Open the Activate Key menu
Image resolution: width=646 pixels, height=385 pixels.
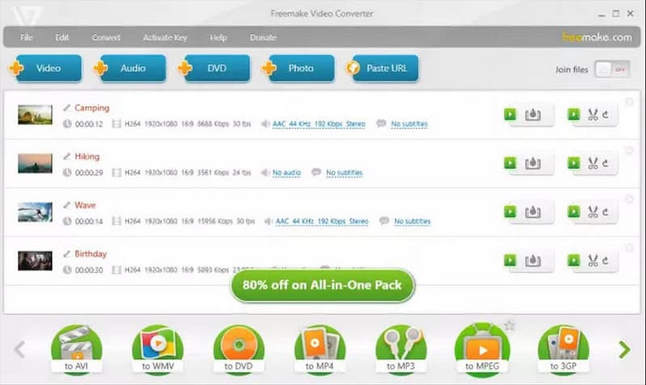pyautogui.click(x=165, y=37)
